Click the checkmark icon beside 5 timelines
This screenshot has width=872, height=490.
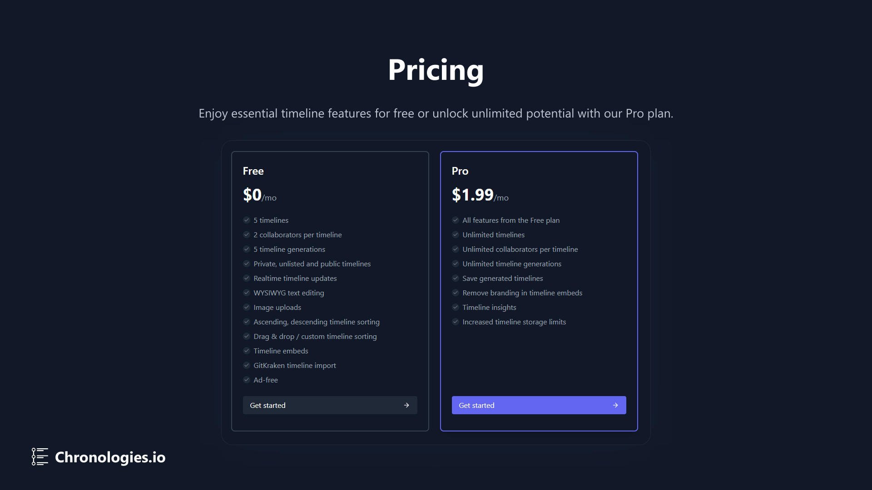[247, 220]
